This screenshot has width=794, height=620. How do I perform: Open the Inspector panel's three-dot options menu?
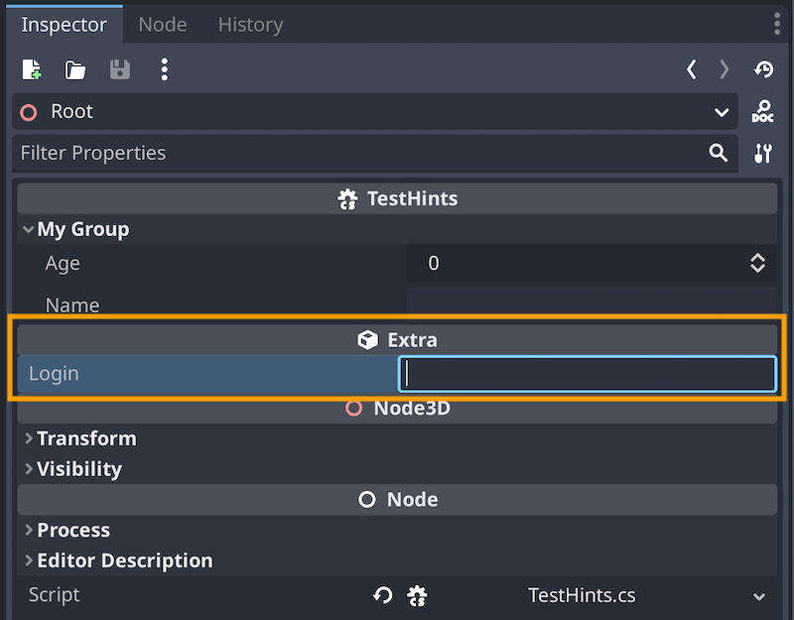(777, 24)
